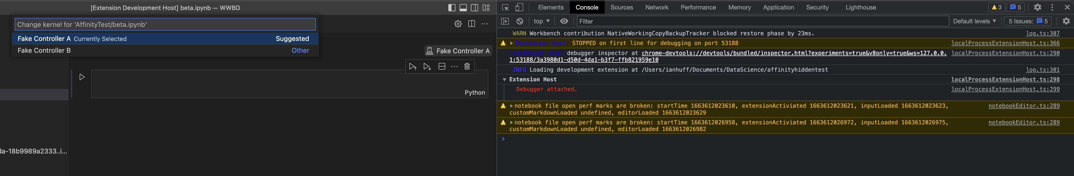Open the top JavaScript context dropdown
1074x176 pixels.
[x=542, y=21]
